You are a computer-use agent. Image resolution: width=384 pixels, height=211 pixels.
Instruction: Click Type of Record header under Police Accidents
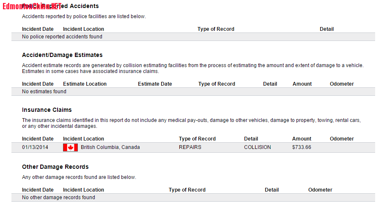click(x=216, y=29)
